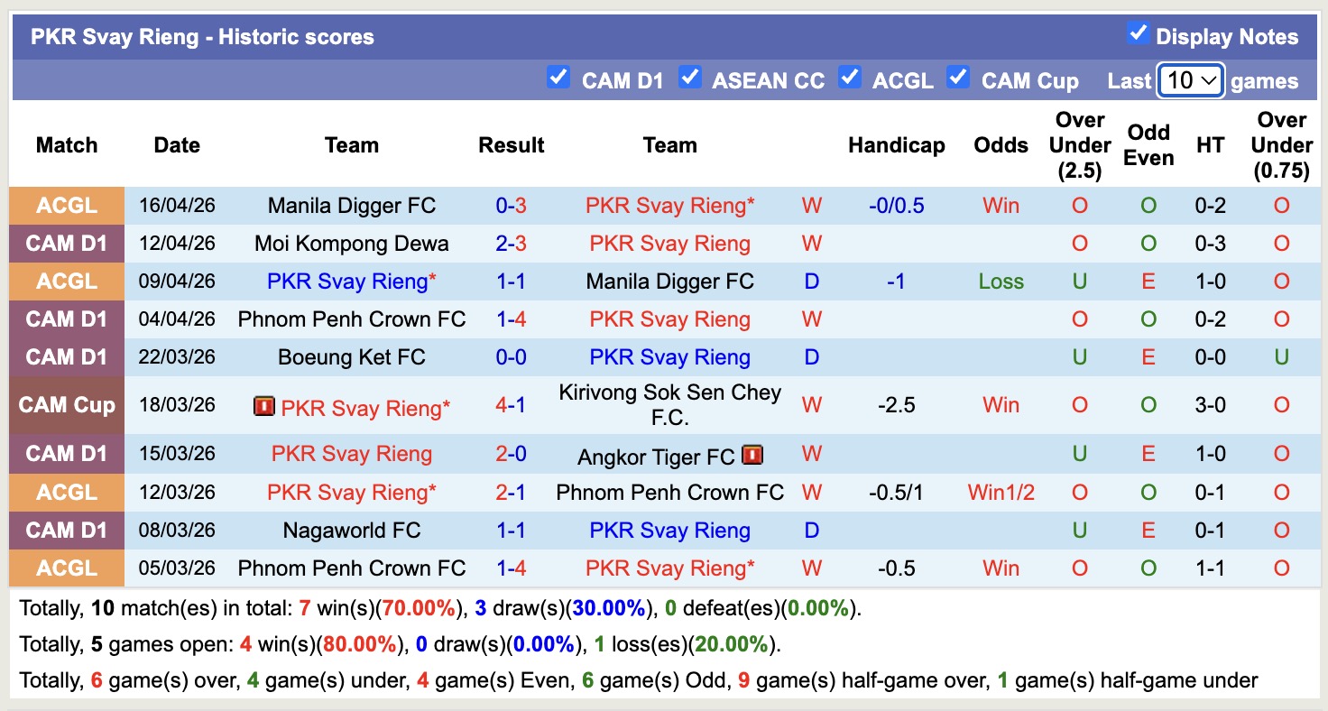Click the ACGL badge on the 05/03 row
1328x711 pixels.
click(66, 568)
